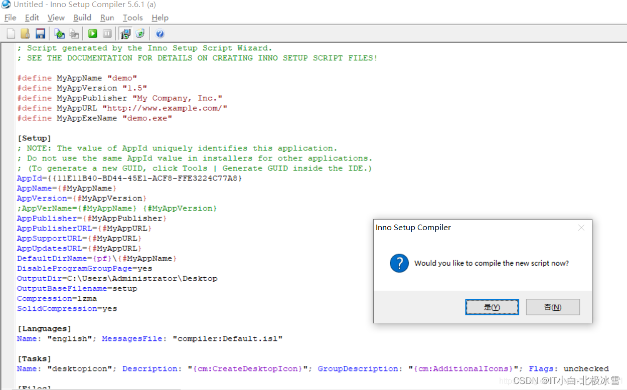Click the MyAppPublisher define line

(119, 98)
